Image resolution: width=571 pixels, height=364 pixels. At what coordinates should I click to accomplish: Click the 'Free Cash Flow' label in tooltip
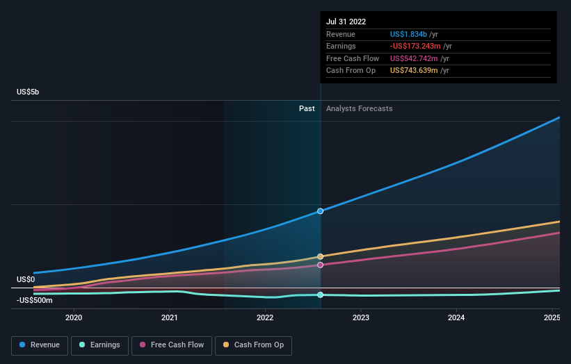click(353, 58)
